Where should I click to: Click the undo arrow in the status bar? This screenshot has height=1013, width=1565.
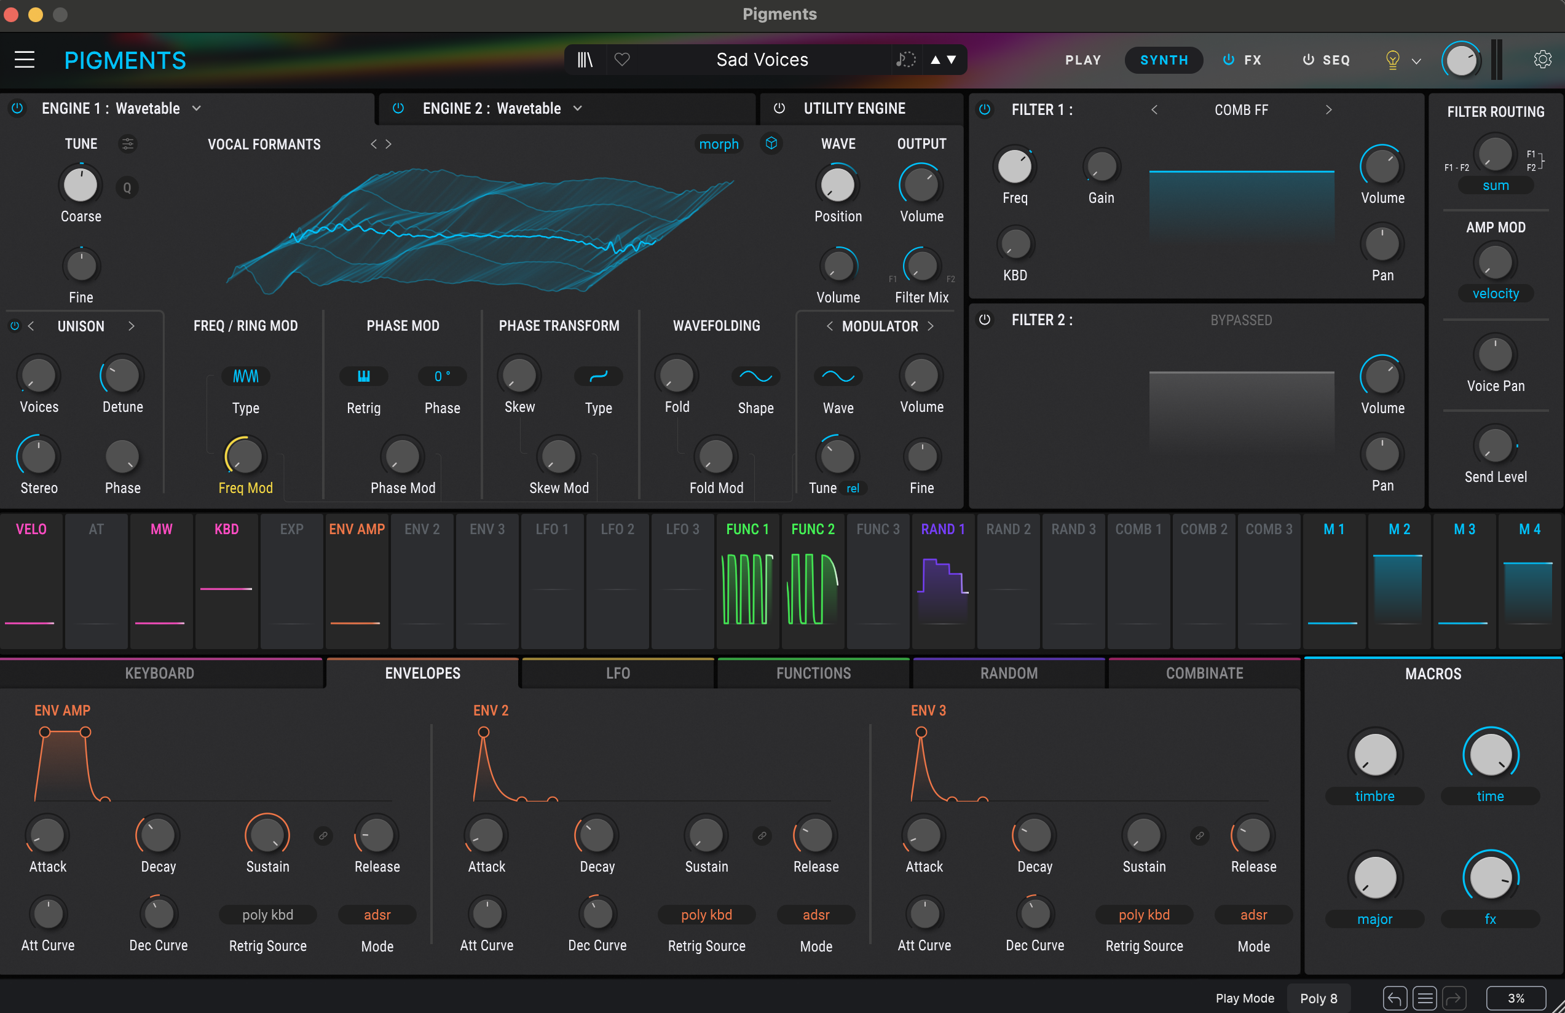pyautogui.click(x=1394, y=998)
